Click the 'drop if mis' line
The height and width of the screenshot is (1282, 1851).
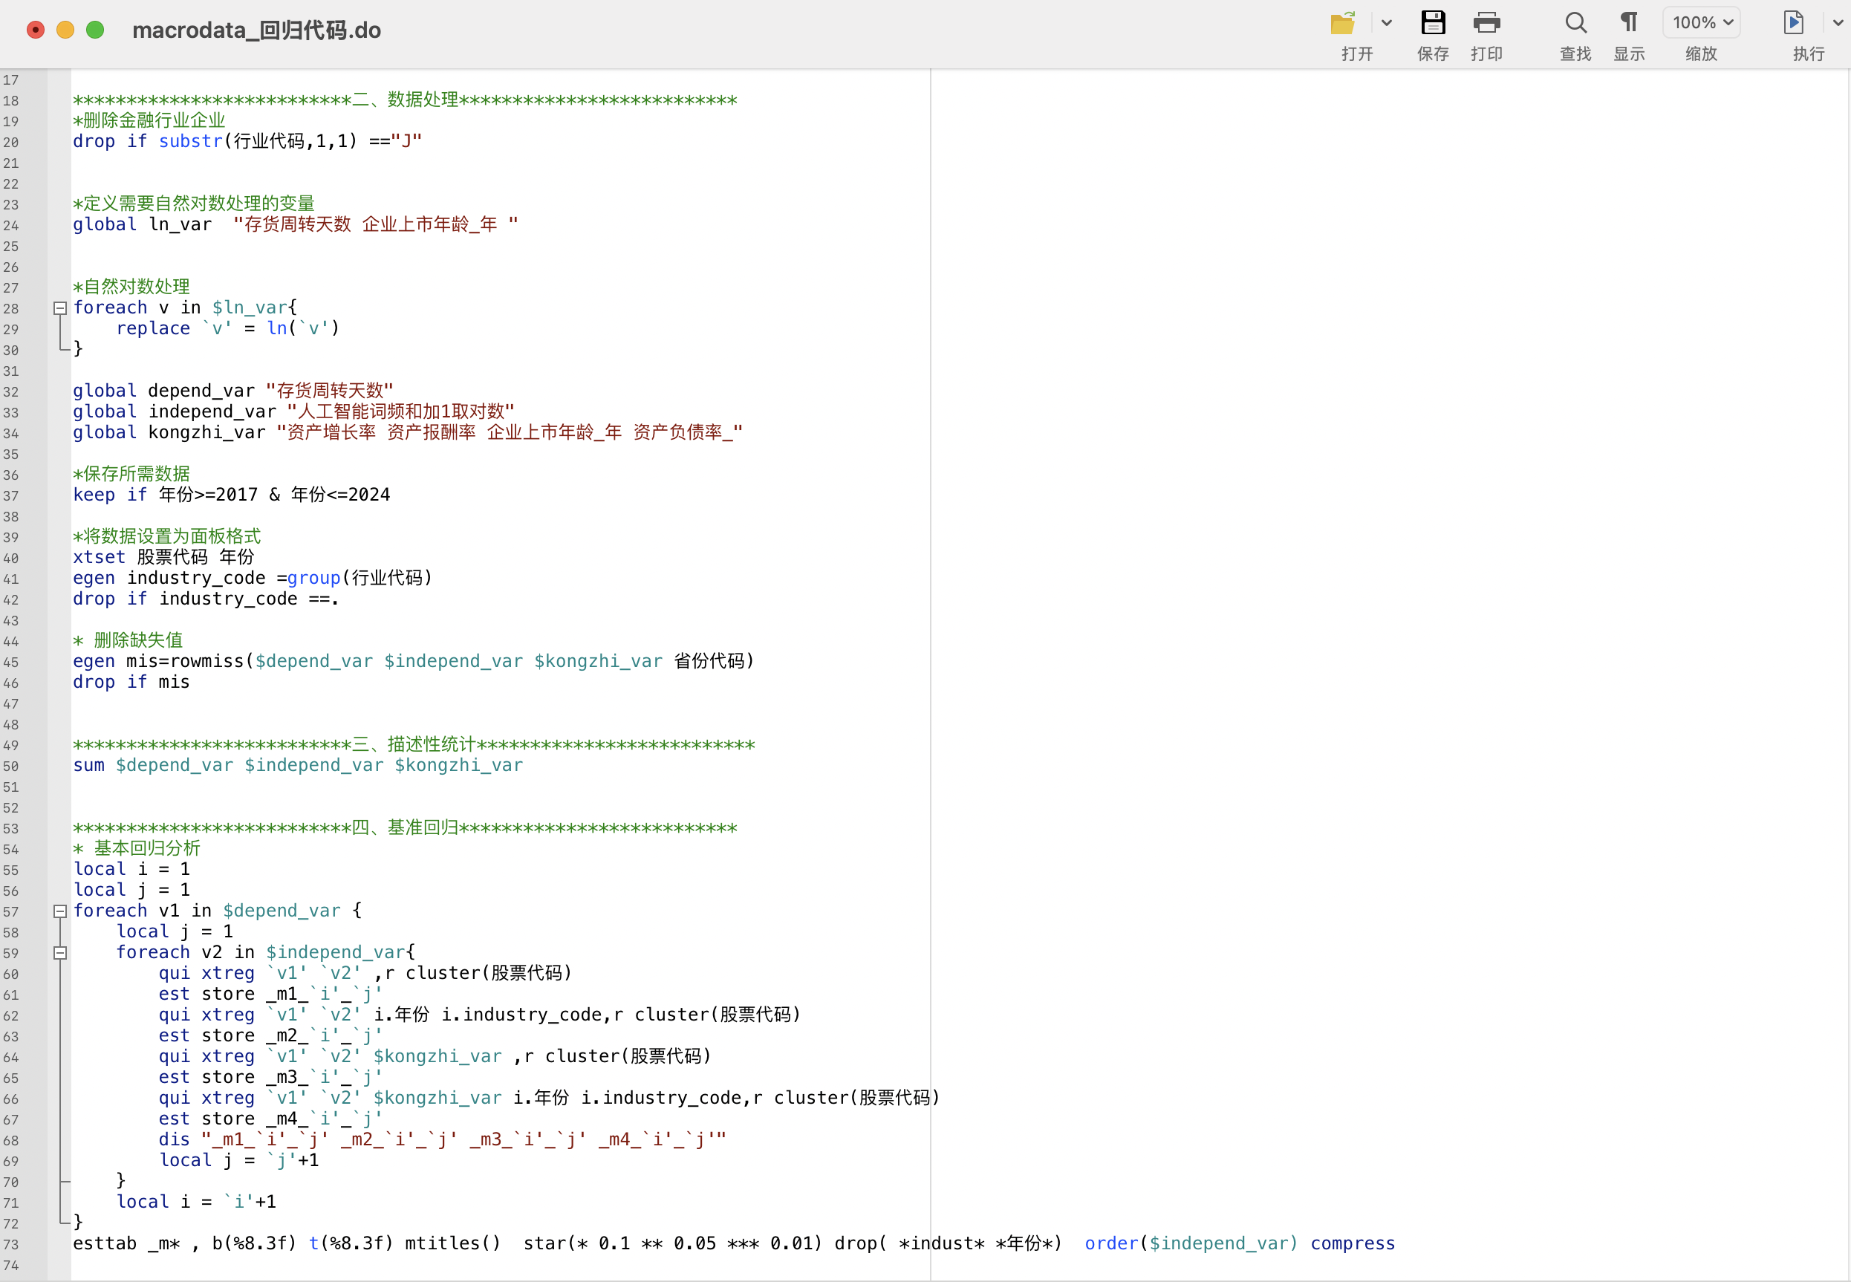point(131,682)
